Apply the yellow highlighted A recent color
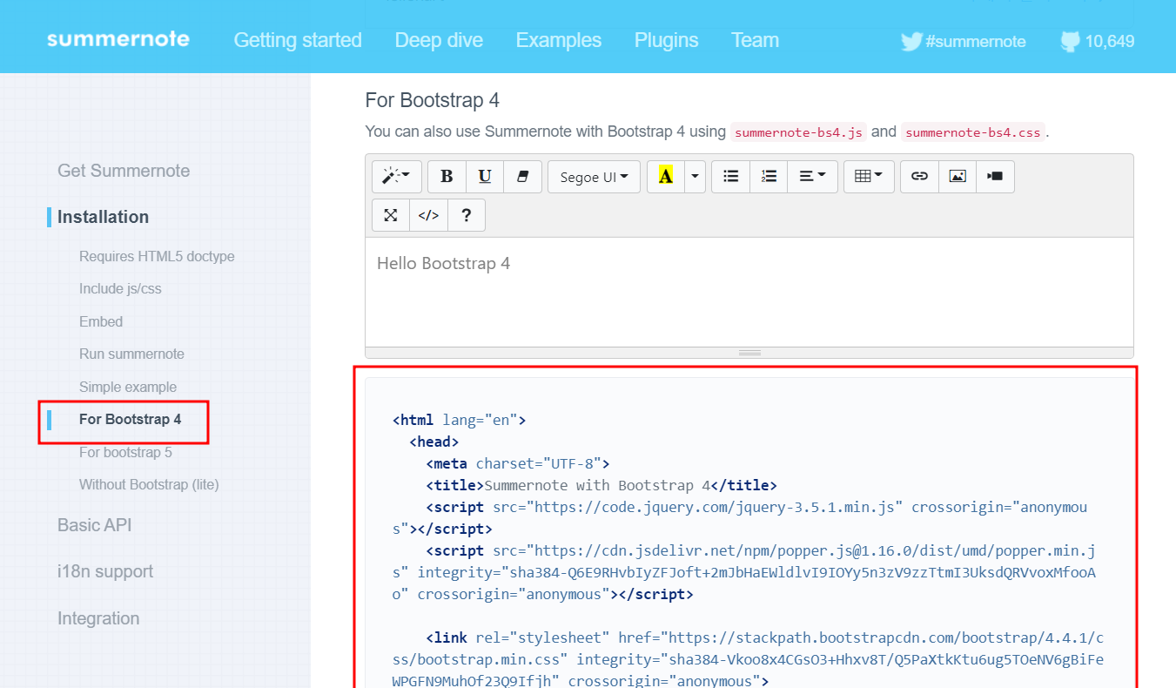The image size is (1176, 688). pyautogui.click(x=666, y=176)
